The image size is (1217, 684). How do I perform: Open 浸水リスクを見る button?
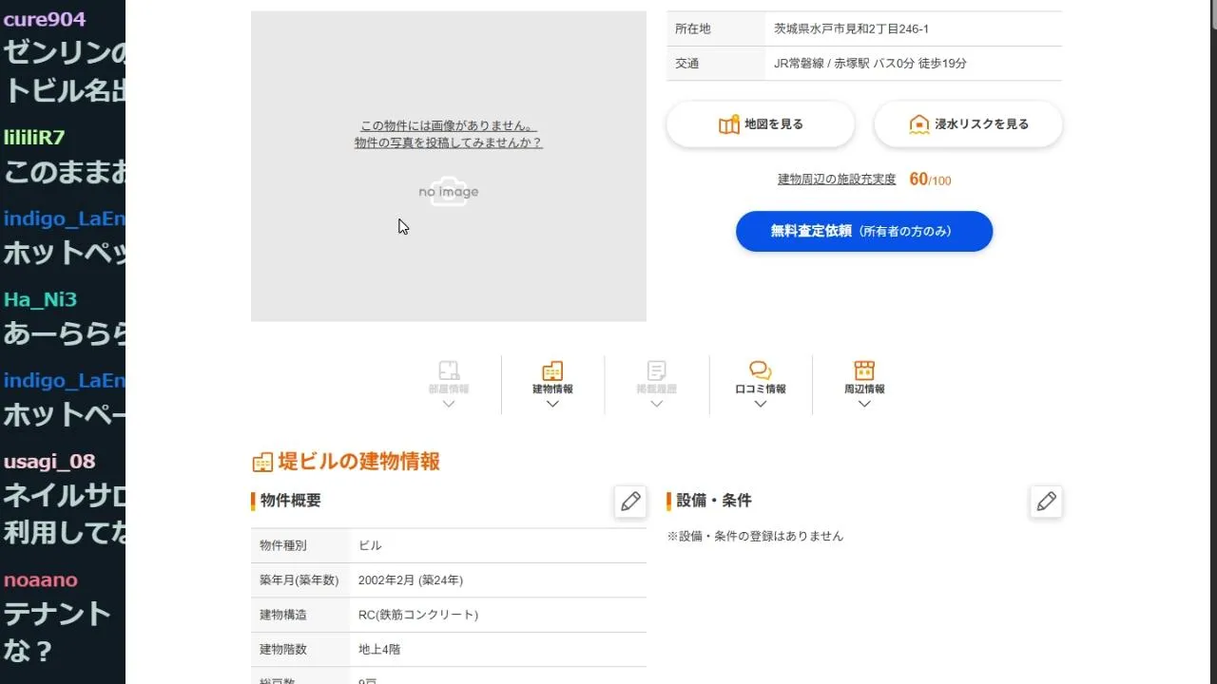tap(968, 124)
